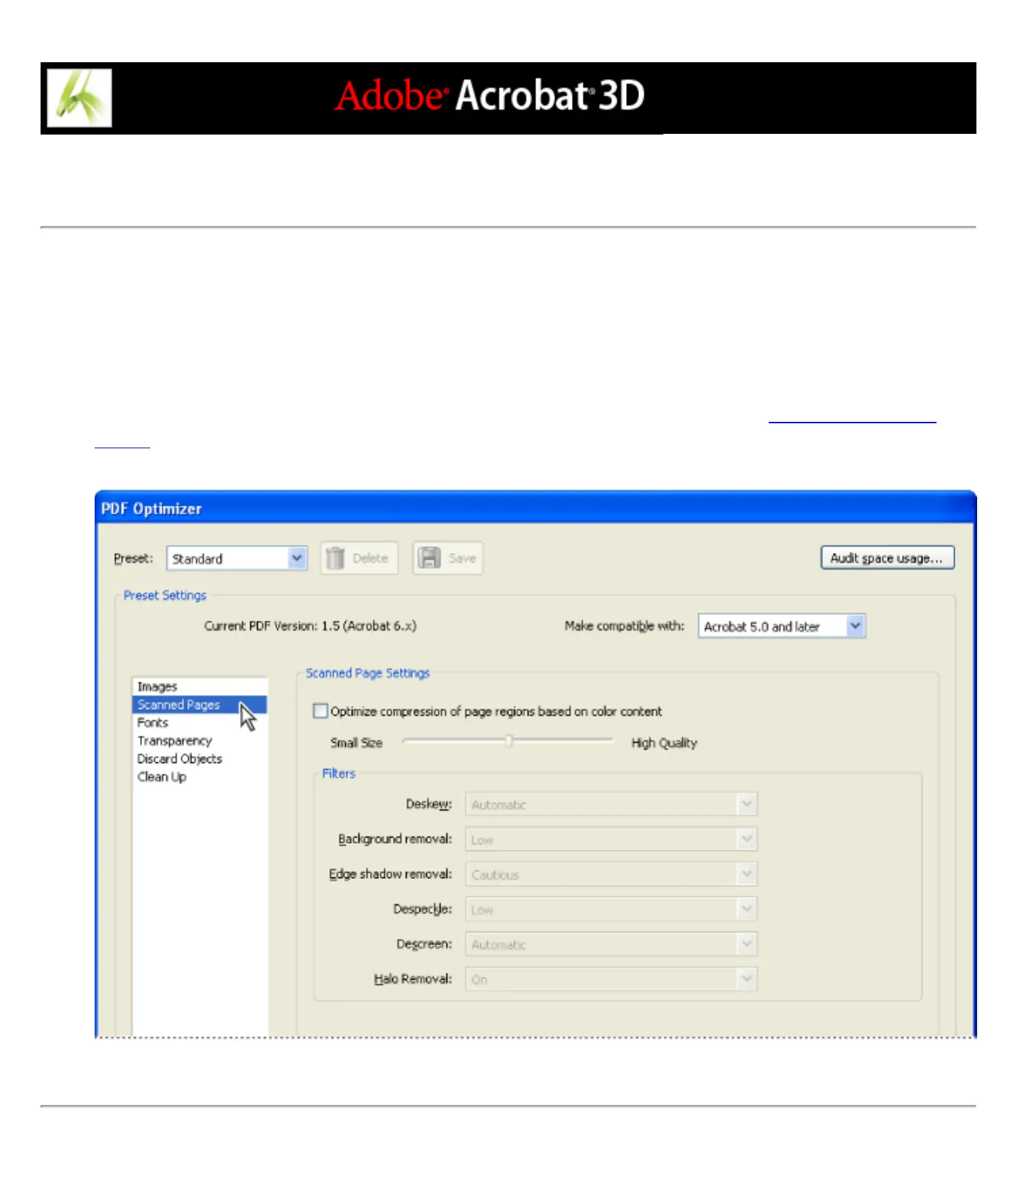Image resolution: width=1017 pixels, height=1194 pixels.
Task: Enable Optimize compression of page regions checkbox
Action: (321, 711)
